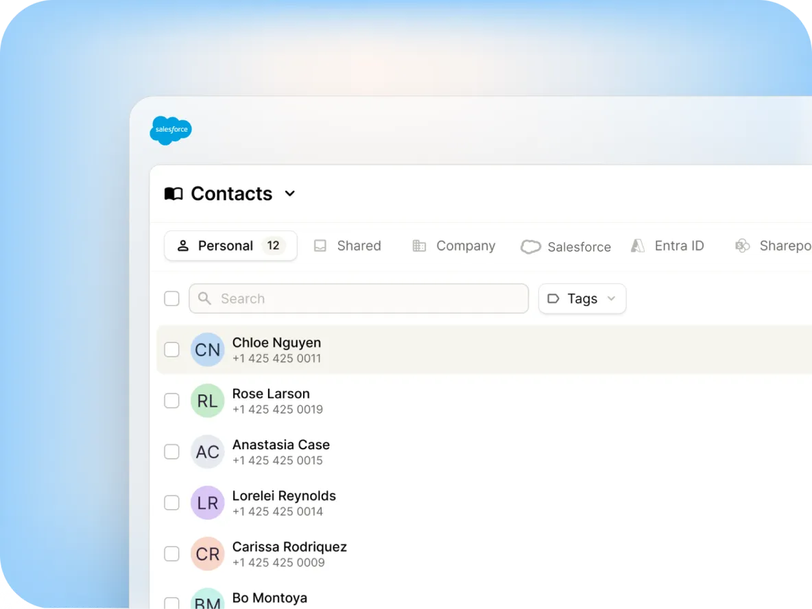Click the RL avatar
Viewport: 812px width, 609px height.
207,401
